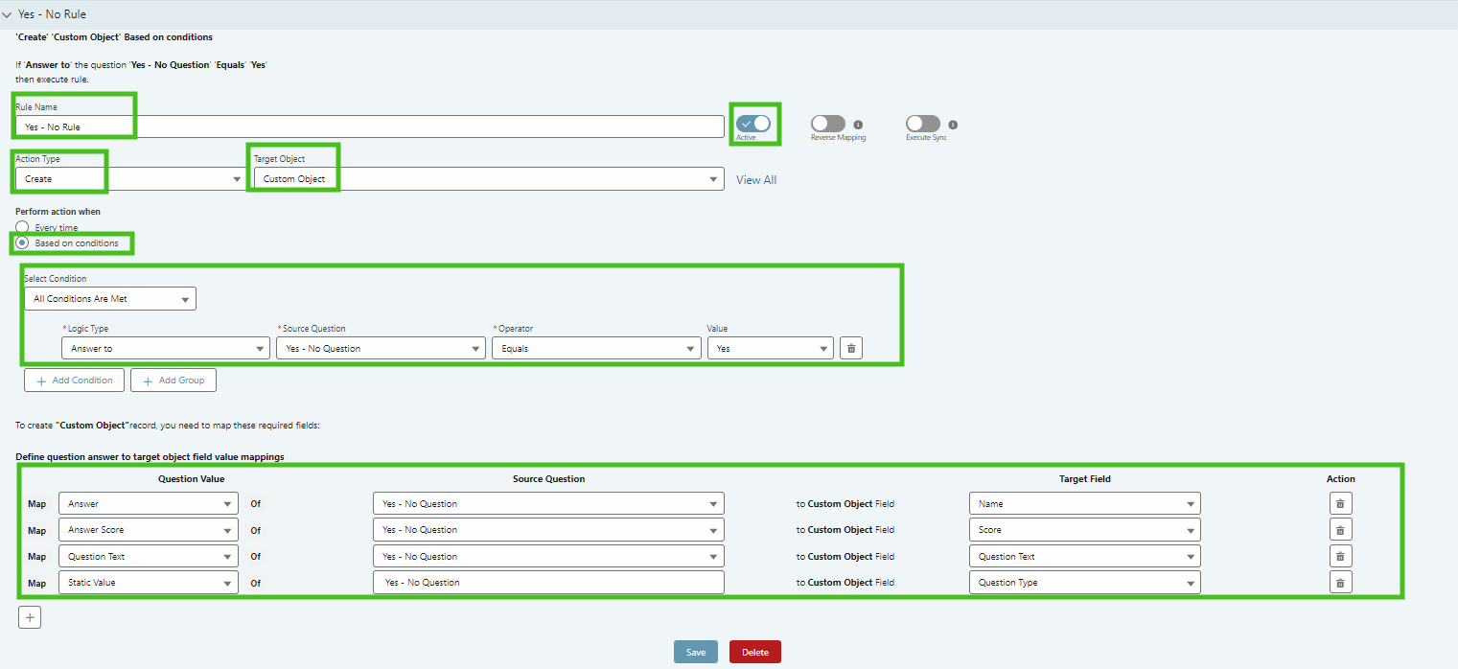Expand the Select Condition dropdown
Screen dimensions: 1458x669
pos(110,299)
